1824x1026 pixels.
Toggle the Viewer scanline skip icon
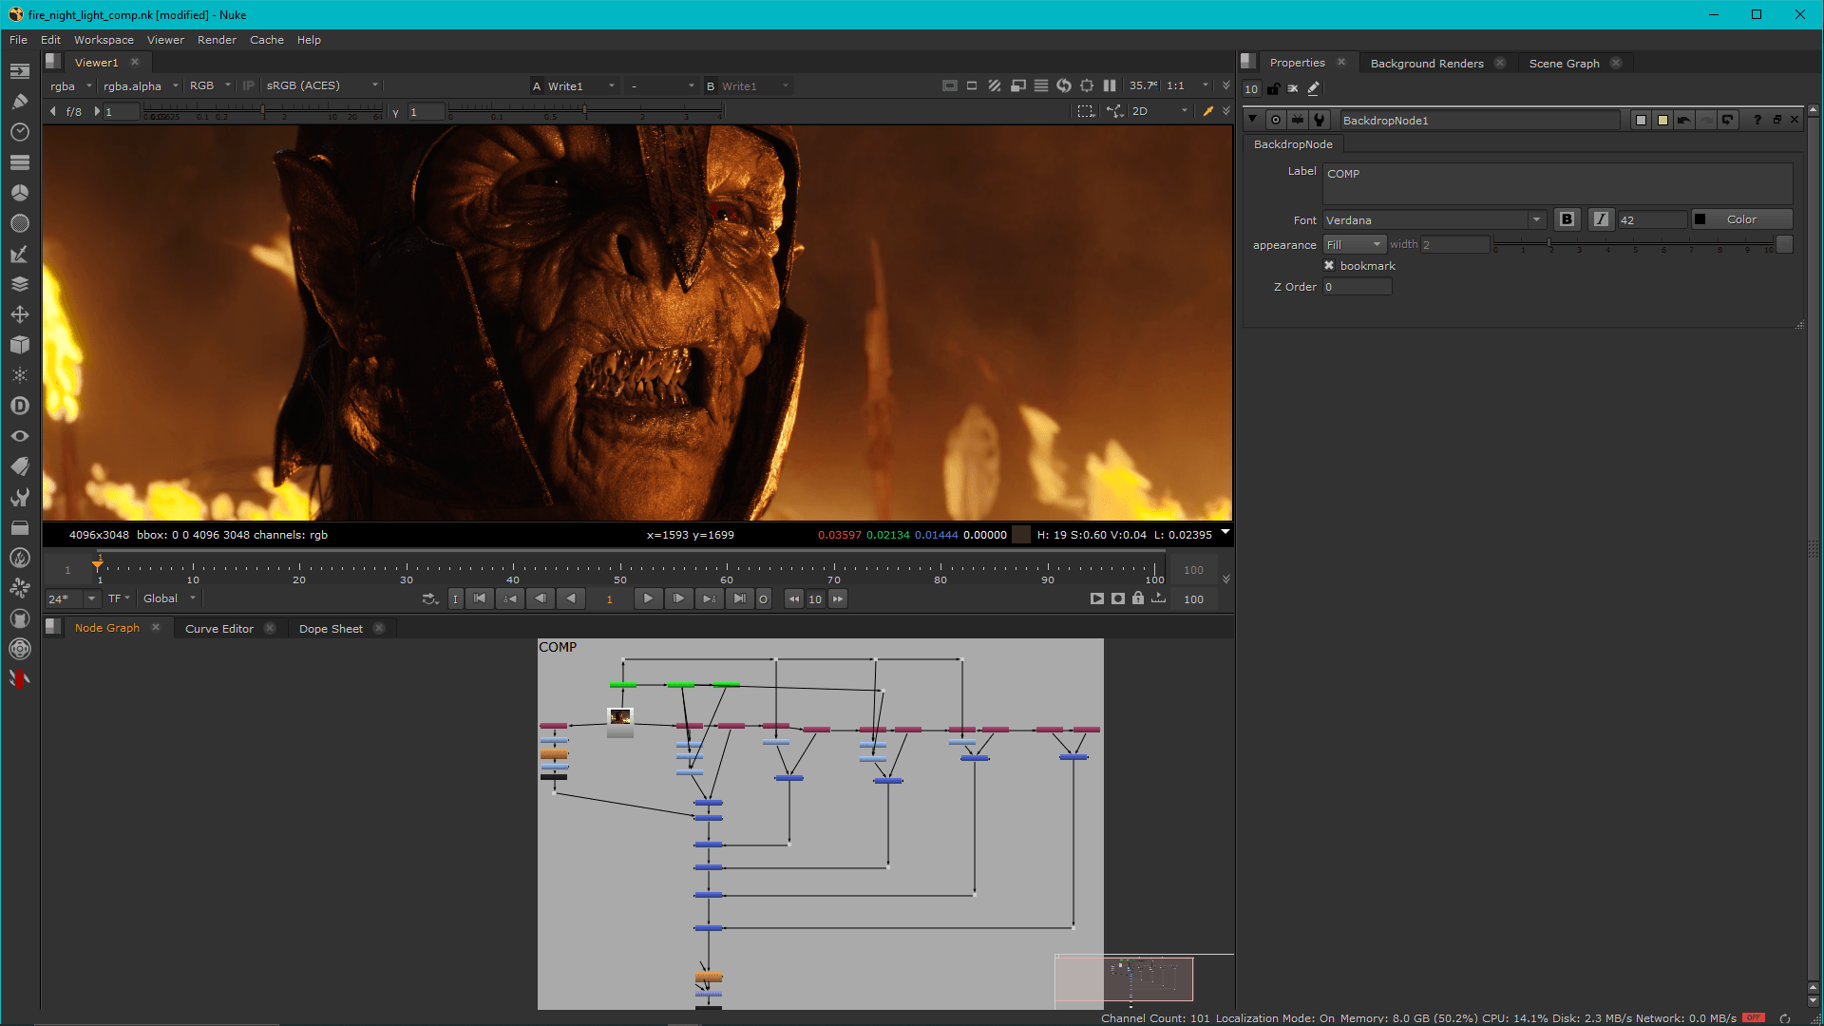coord(1041,85)
